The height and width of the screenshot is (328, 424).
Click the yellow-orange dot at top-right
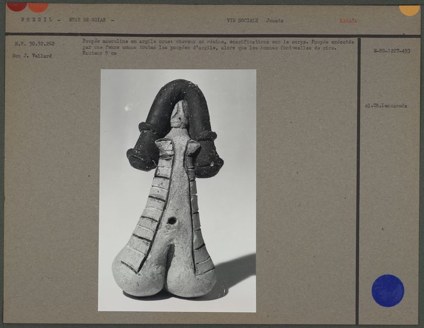tap(409, 10)
